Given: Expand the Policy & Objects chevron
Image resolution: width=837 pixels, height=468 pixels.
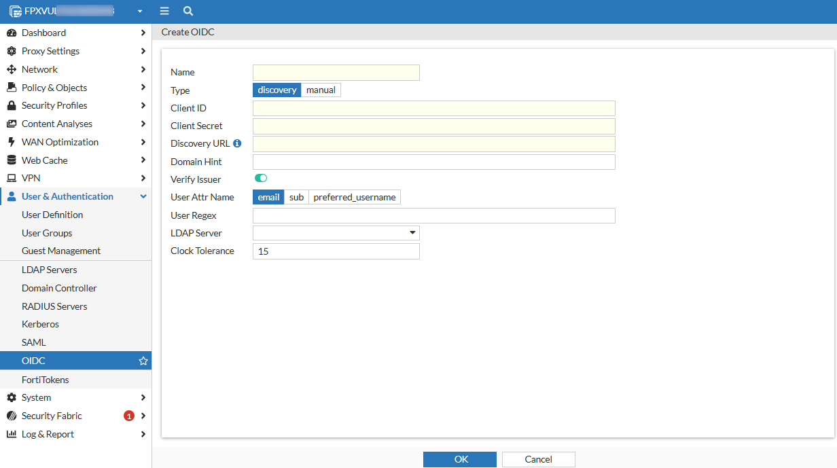Looking at the screenshot, I should click(x=143, y=88).
